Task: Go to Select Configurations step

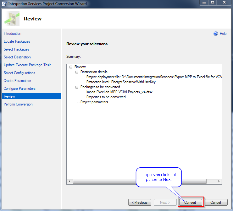Action: click(19, 73)
